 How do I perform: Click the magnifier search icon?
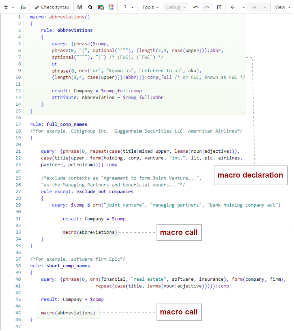point(90,7)
